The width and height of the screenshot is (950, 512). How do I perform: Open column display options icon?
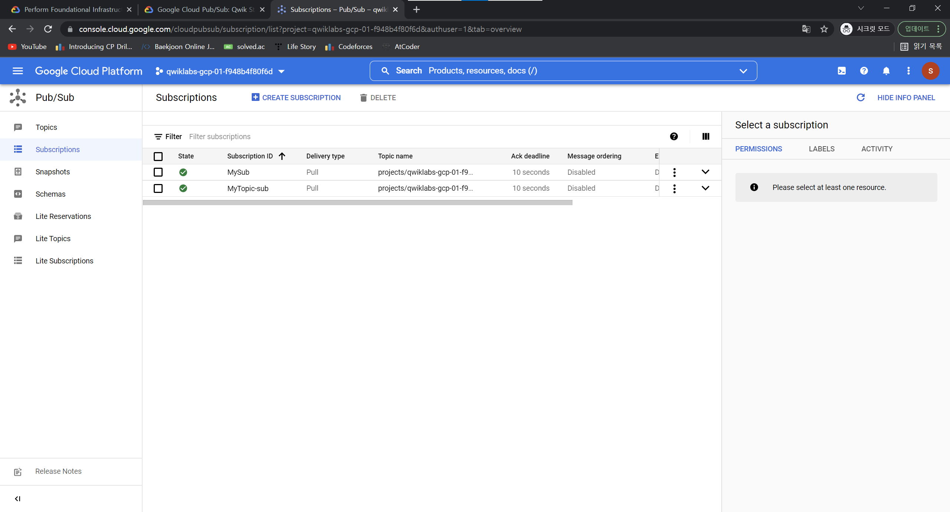pos(706,137)
